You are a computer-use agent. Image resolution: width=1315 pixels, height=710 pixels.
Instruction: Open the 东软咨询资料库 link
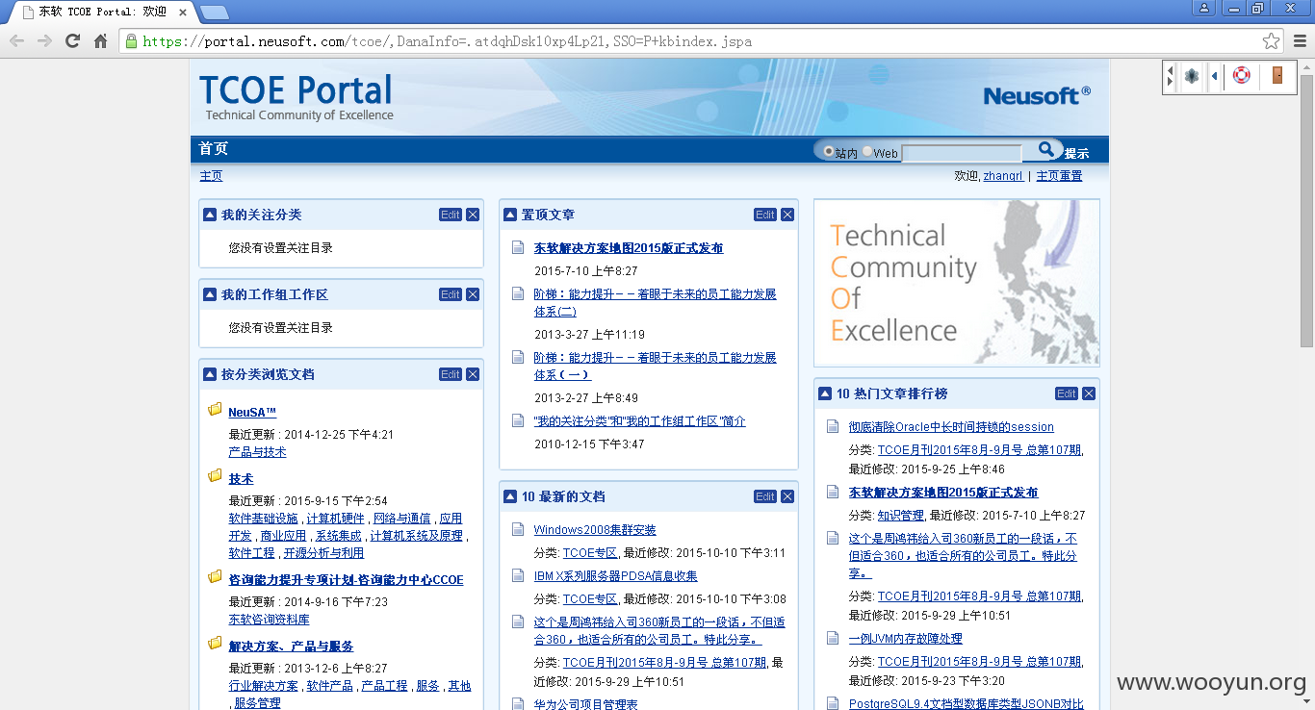[269, 620]
